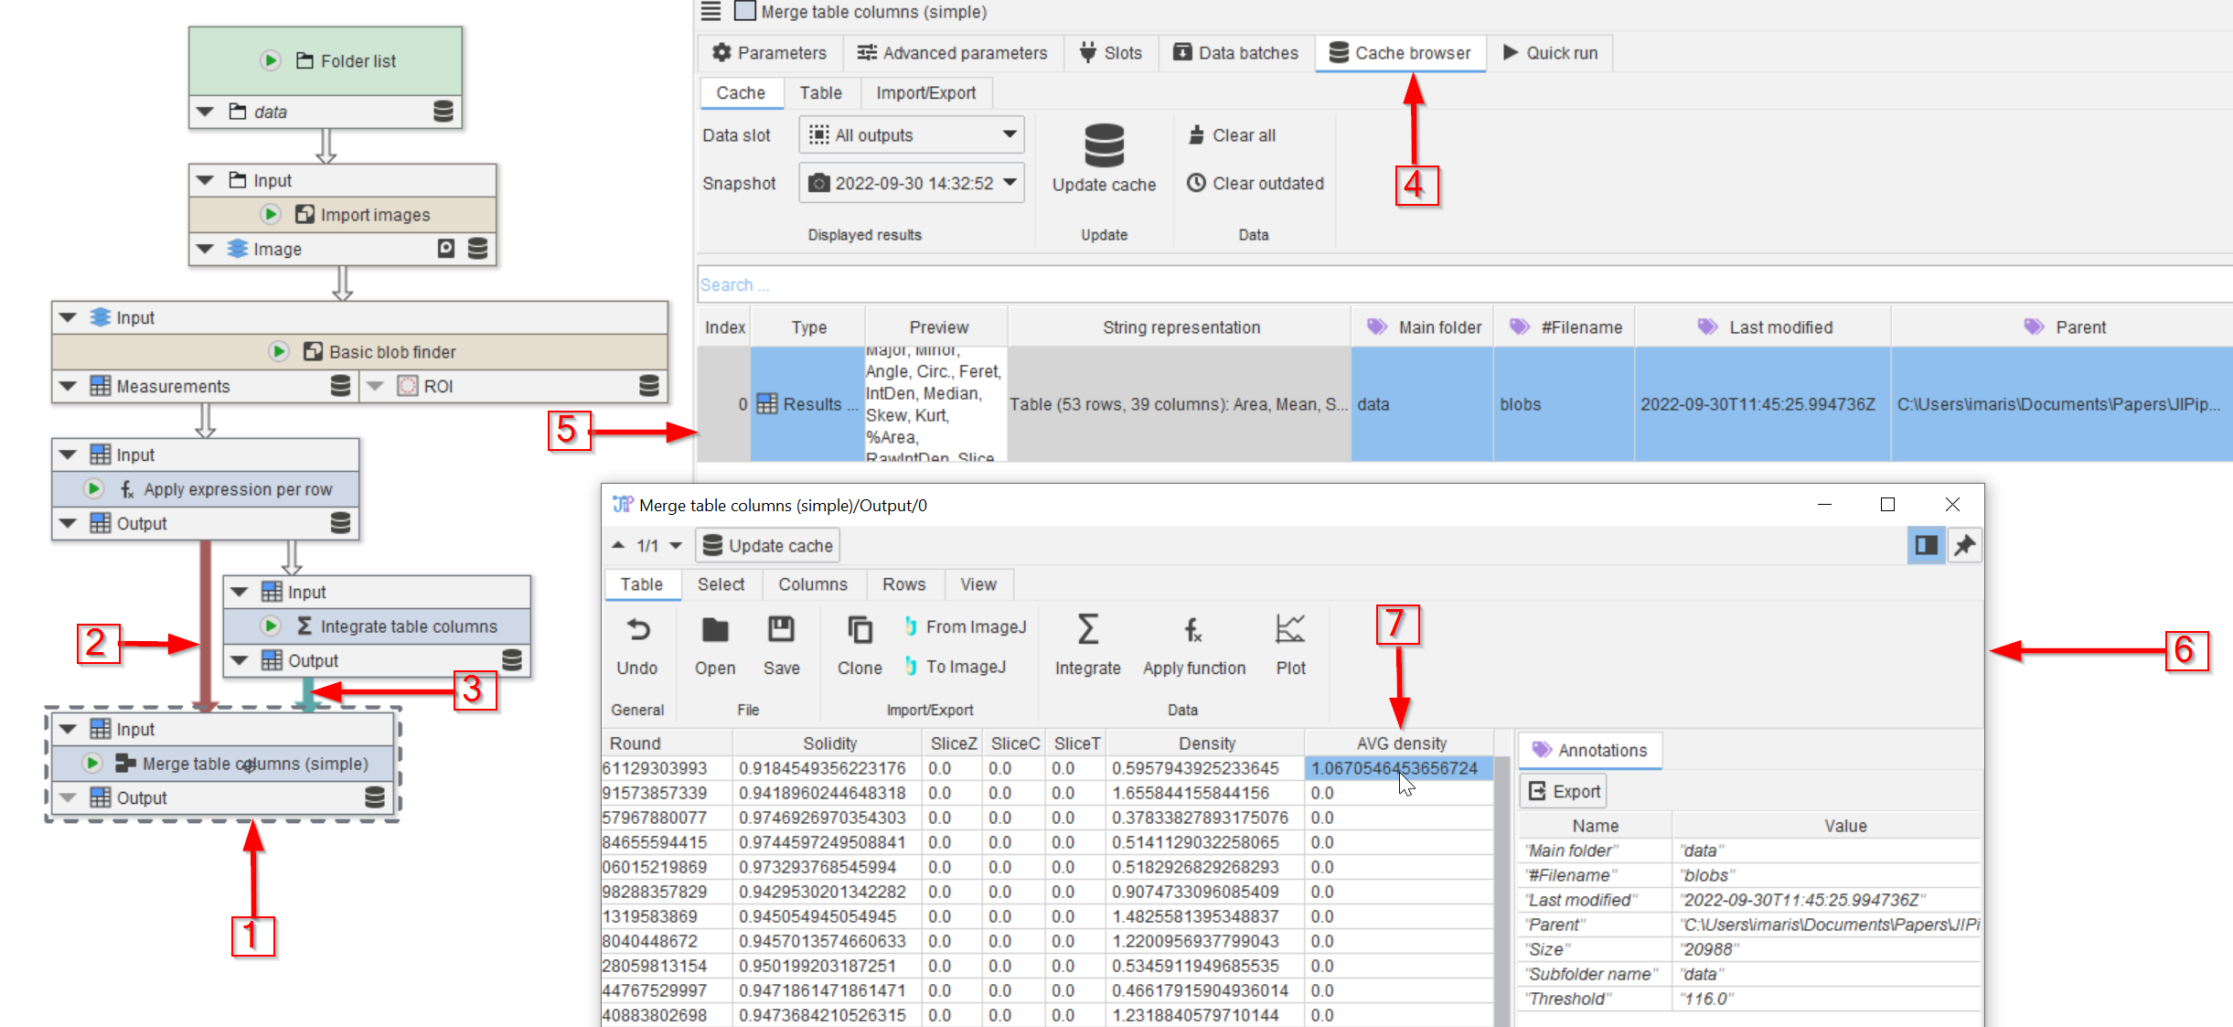
Task: Open the Data slot All outputs dropdown
Action: point(912,135)
